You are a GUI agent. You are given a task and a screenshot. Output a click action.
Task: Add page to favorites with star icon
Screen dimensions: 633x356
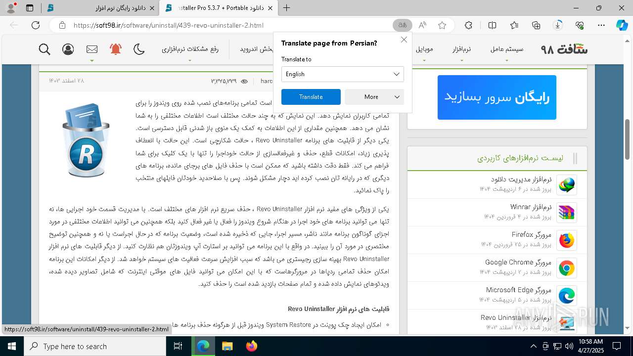442,25
